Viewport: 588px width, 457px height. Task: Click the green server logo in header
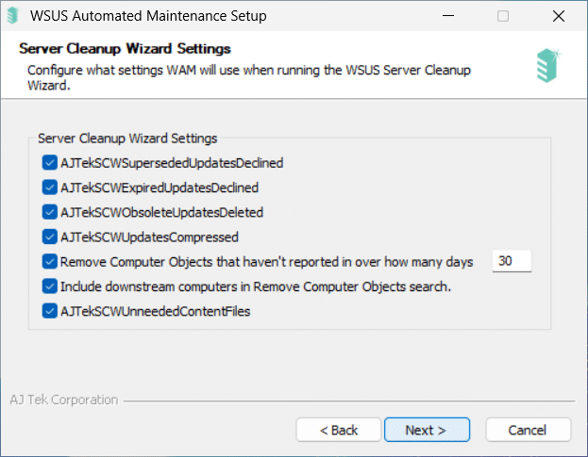coord(548,65)
